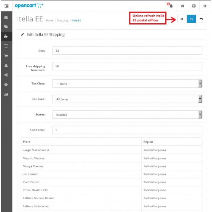This screenshot has width=212, height=212.
Task: Click the logout icon in header
Action: (205, 6)
